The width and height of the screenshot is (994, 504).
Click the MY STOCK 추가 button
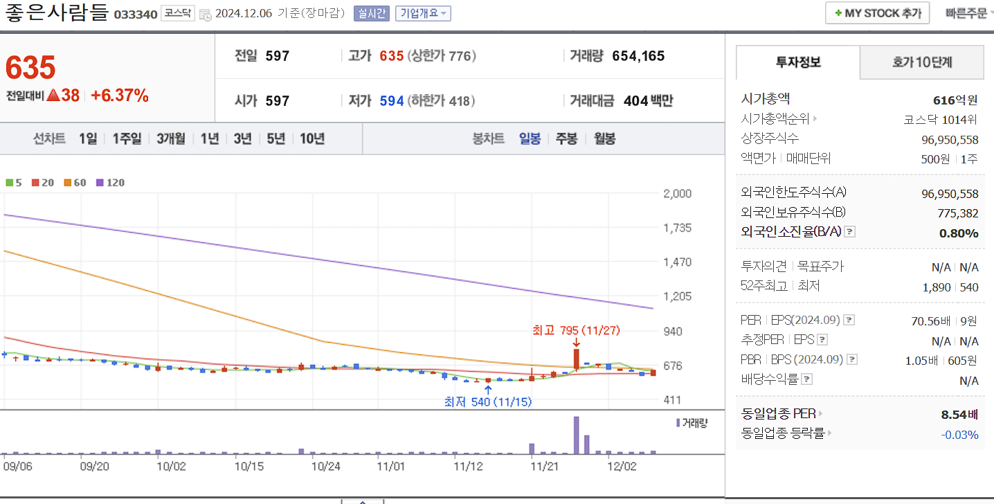877,12
